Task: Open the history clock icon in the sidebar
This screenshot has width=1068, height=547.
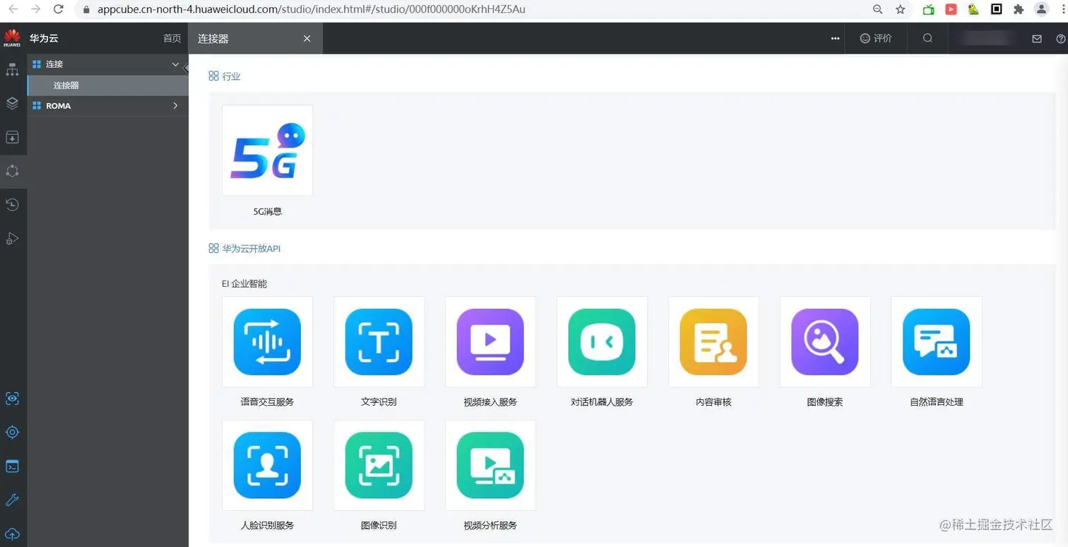Action: [x=12, y=204]
